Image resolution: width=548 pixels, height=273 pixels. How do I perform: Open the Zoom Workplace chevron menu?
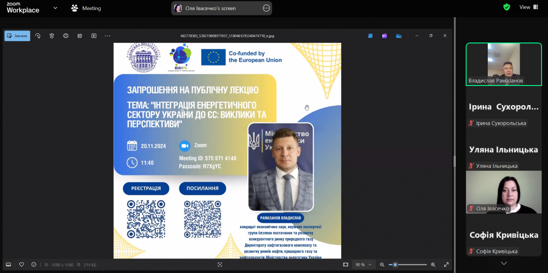(x=55, y=8)
